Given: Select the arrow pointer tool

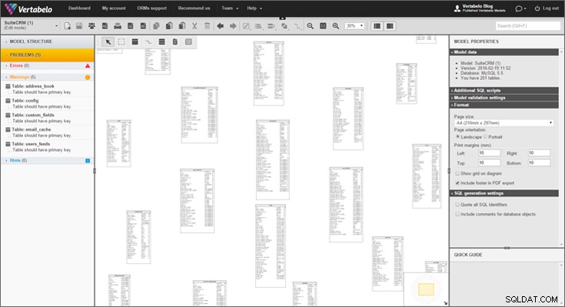Looking at the screenshot, I should pos(108,42).
